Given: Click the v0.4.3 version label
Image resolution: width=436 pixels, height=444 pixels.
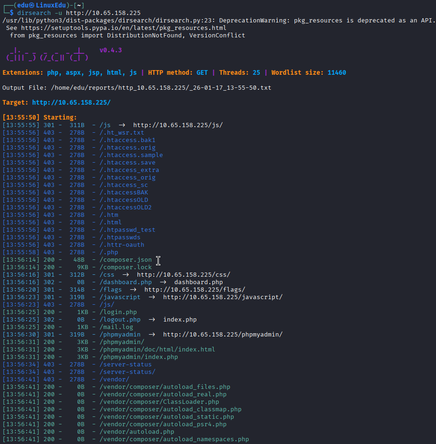Looking at the screenshot, I should point(111,50).
